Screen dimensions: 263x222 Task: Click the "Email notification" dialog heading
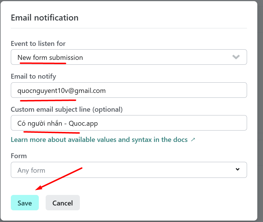tap(44, 18)
